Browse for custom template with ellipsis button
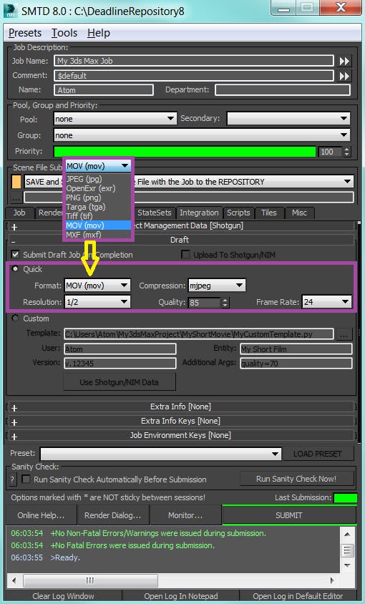Screen dimensions: 365x604 (344, 334)
